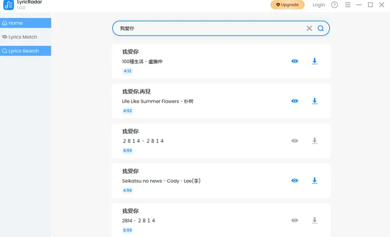
Task: Download lyrics for the 100種生活 result
Action: click(315, 61)
